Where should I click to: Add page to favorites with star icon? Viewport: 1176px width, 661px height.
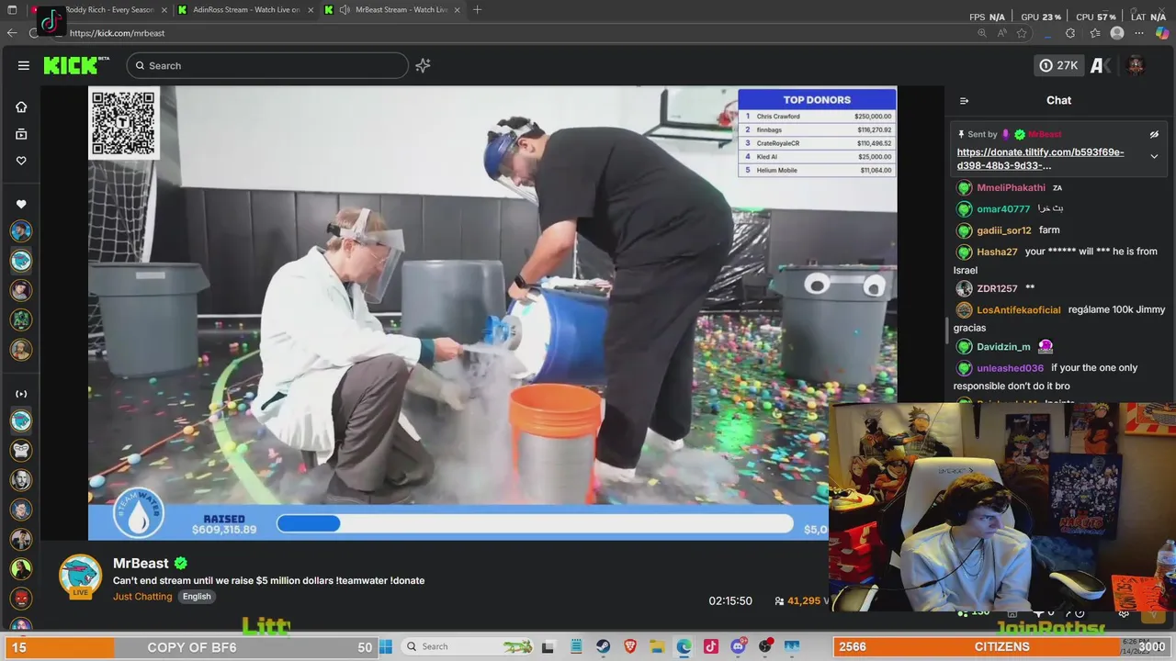(x=1022, y=33)
